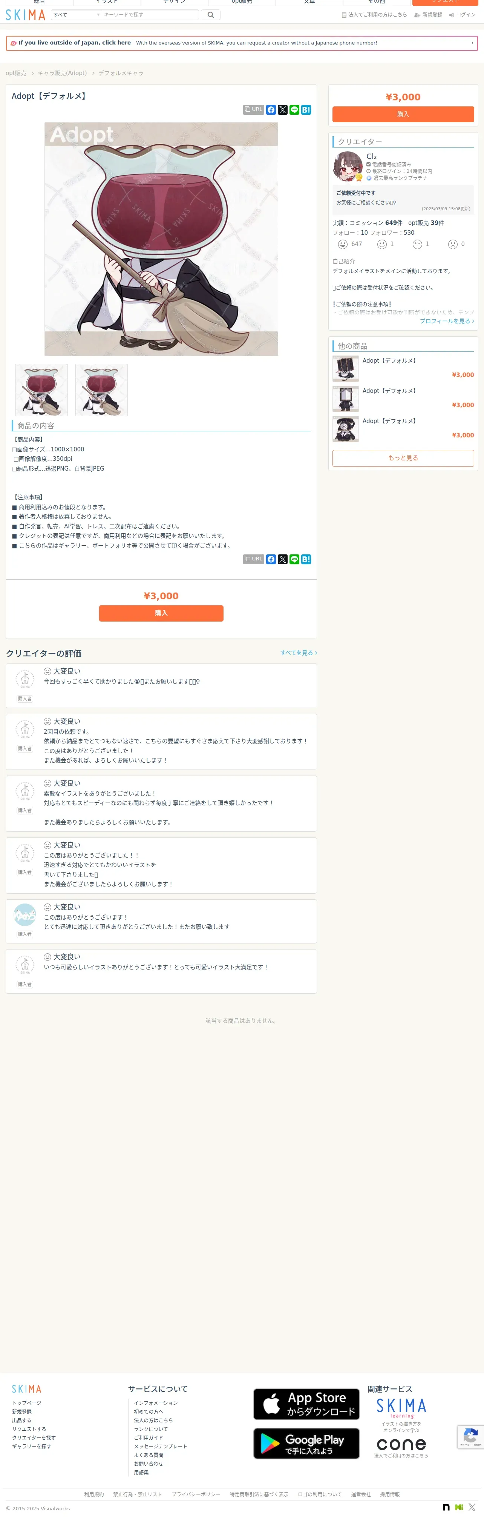Open ギャラリーを探す footer link
This screenshot has height=1539, width=484.
32,1447
